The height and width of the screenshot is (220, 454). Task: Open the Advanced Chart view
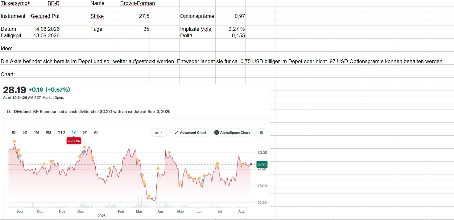191,133
